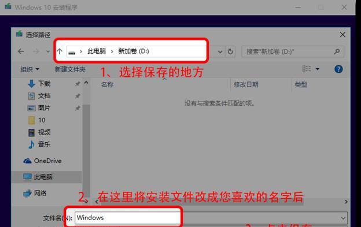
Task: Open the 组织 menu
Action: [30, 69]
